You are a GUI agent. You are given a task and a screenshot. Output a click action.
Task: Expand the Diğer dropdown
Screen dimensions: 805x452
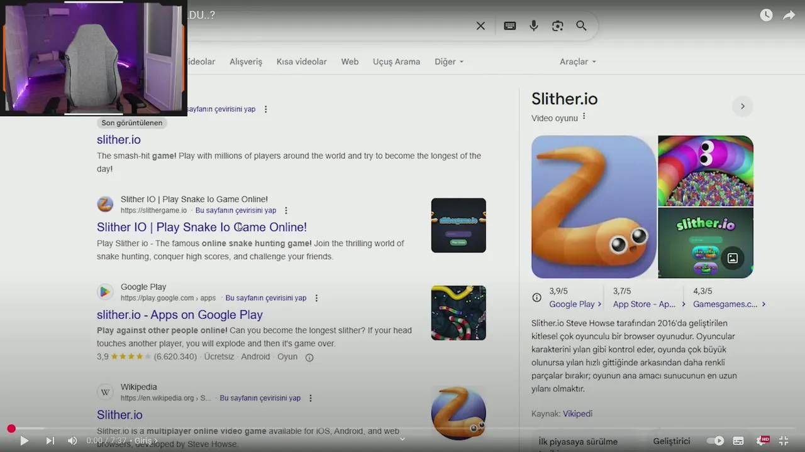pyautogui.click(x=449, y=62)
